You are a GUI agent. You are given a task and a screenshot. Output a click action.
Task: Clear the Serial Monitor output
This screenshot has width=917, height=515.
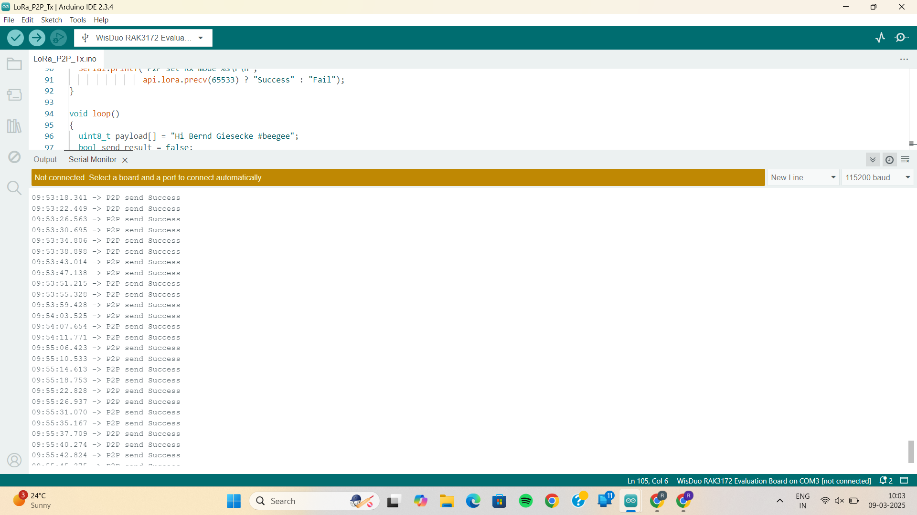tap(905, 160)
